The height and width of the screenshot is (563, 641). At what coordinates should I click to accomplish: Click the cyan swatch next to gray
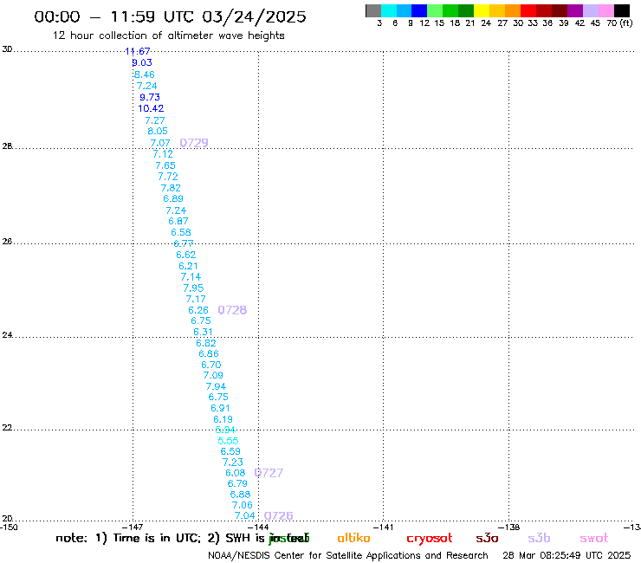tap(389, 10)
